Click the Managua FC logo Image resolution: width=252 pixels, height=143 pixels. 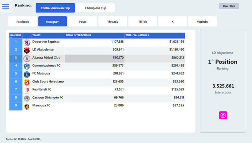(x=27, y=106)
